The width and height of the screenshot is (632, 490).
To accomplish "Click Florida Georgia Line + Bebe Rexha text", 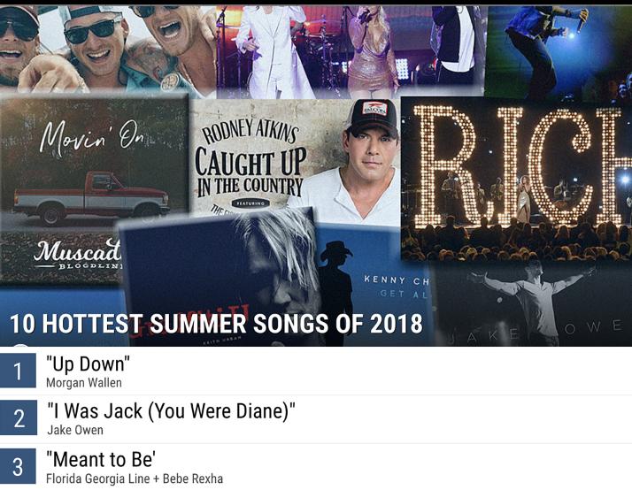I will pyautogui.click(x=135, y=479).
